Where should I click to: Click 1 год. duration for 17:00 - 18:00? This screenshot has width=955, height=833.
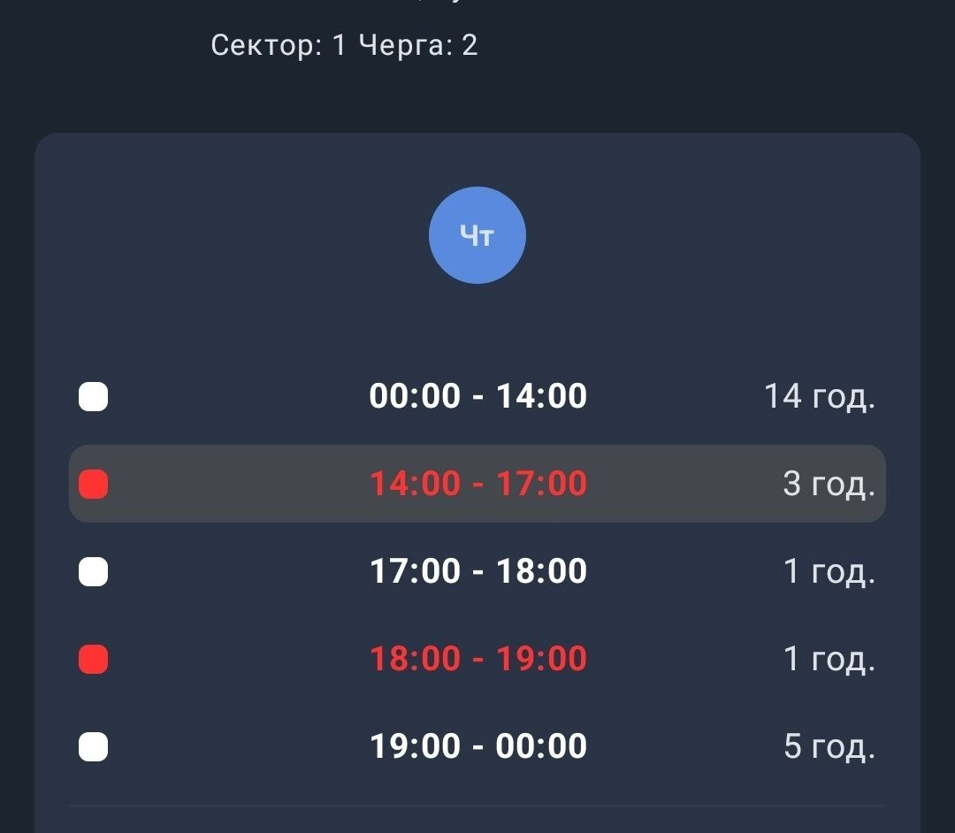tap(829, 572)
